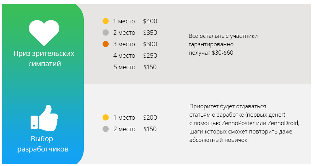This screenshot has width=315, height=166.
Task: Click the $200 developers' choice prize amount
Action: pyautogui.click(x=150, y=117)
